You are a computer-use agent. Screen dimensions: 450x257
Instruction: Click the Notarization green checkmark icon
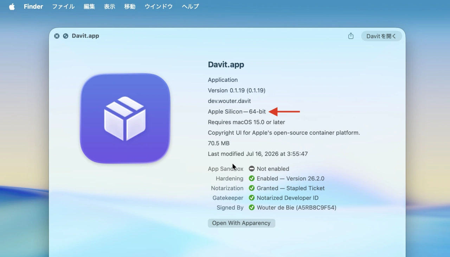tap(252, 188)
